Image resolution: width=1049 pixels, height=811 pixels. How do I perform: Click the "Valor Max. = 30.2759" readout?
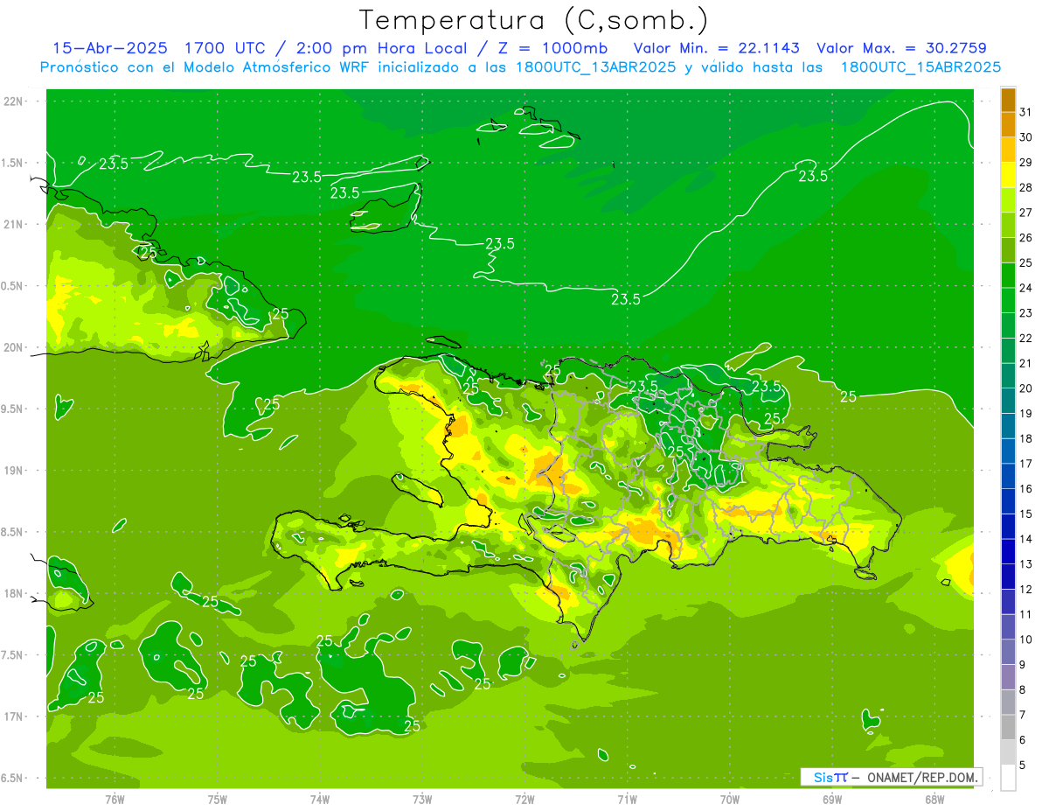point(901,48)
